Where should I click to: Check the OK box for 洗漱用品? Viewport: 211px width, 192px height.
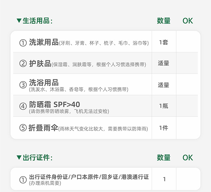coord(188,42)
